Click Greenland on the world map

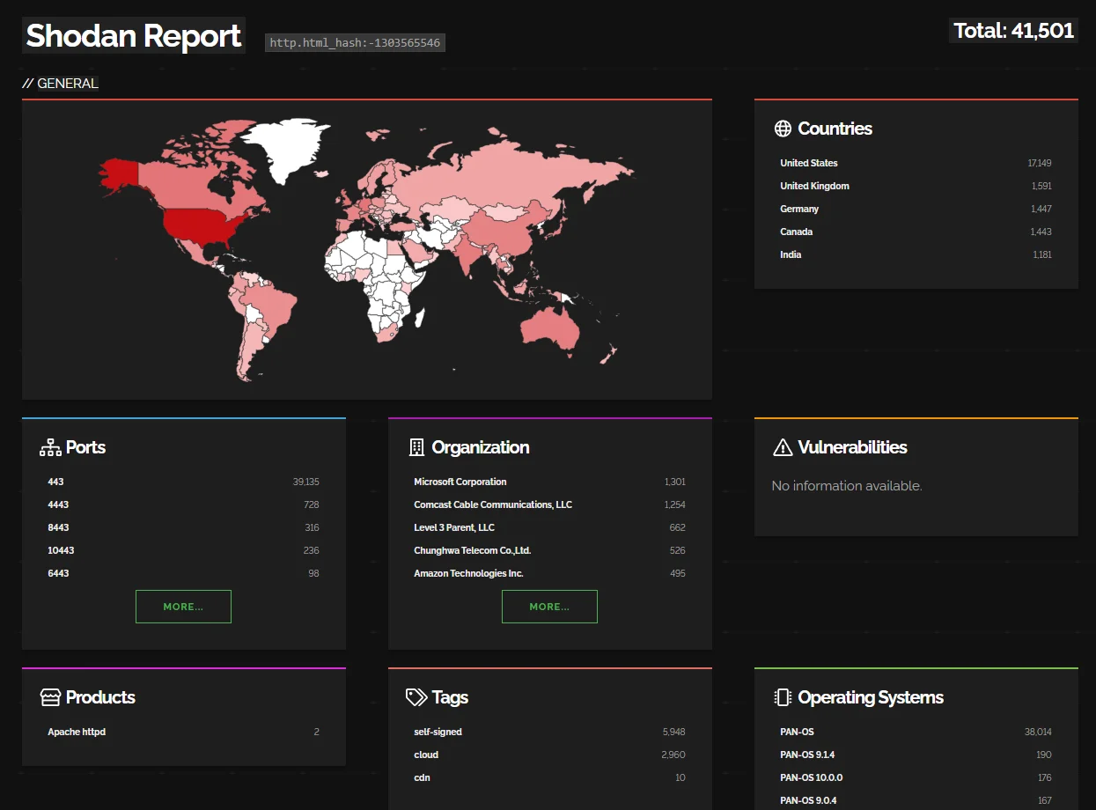point(284,150)
